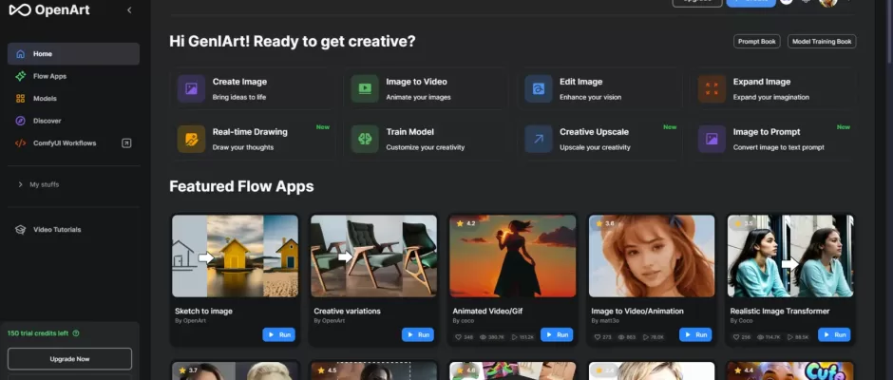Click the Image to Video/Animation runs count icon
893x380 pixels.
click(x=645, y=337)
